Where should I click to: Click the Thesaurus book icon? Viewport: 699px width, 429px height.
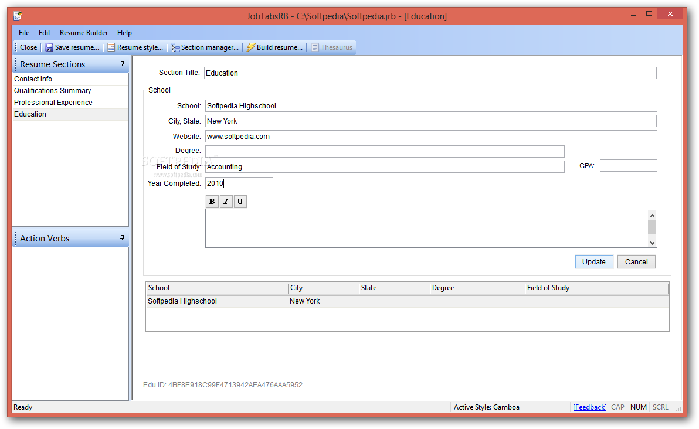(315, 47)
